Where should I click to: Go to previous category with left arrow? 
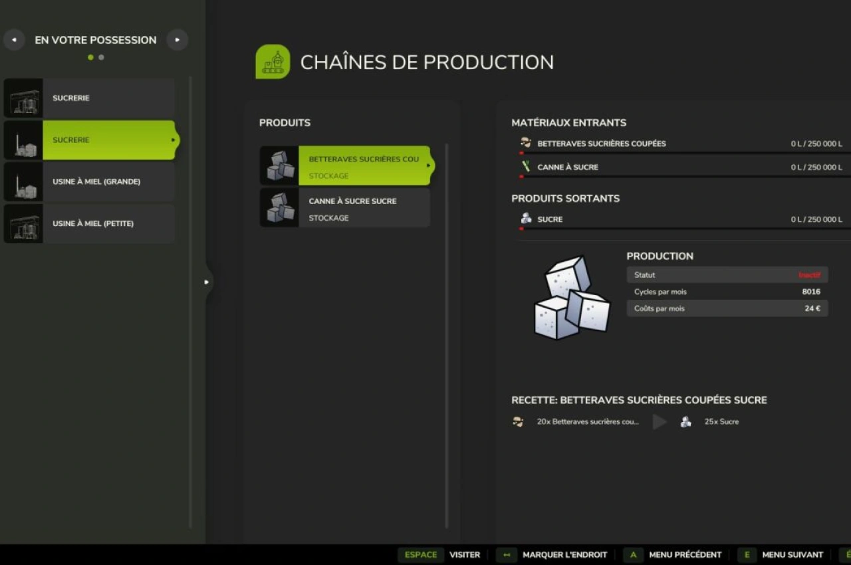coord(14,40)
